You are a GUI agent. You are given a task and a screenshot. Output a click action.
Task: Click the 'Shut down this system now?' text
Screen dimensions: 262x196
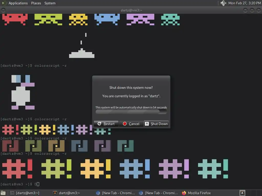[x=131, y=88]
